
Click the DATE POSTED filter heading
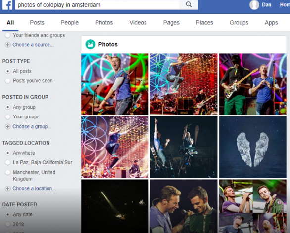[x=20, y=204]
